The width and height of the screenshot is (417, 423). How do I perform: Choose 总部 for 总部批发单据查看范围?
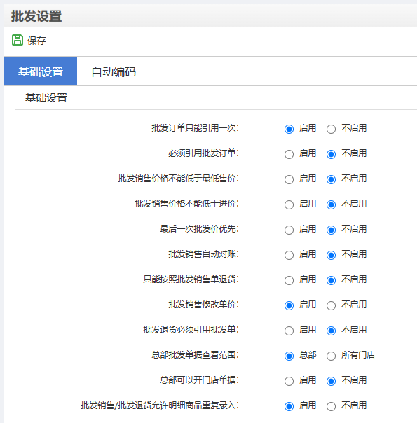289,356
